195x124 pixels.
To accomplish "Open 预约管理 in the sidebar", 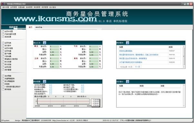I will click(6, 70).
